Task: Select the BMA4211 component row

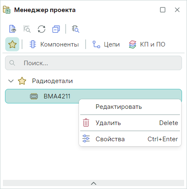Action: tap(93, 96)
